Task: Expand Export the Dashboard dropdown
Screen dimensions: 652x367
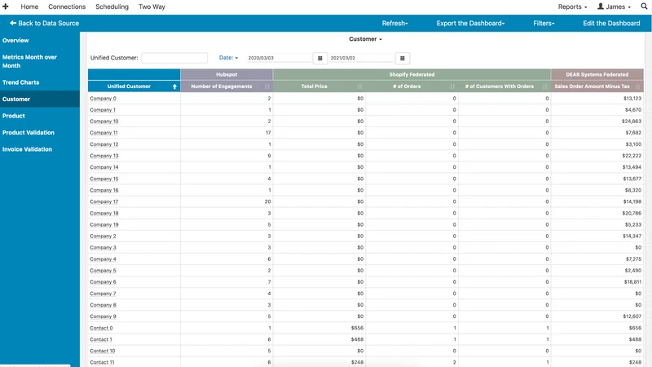Action: (x=470, y=24)
